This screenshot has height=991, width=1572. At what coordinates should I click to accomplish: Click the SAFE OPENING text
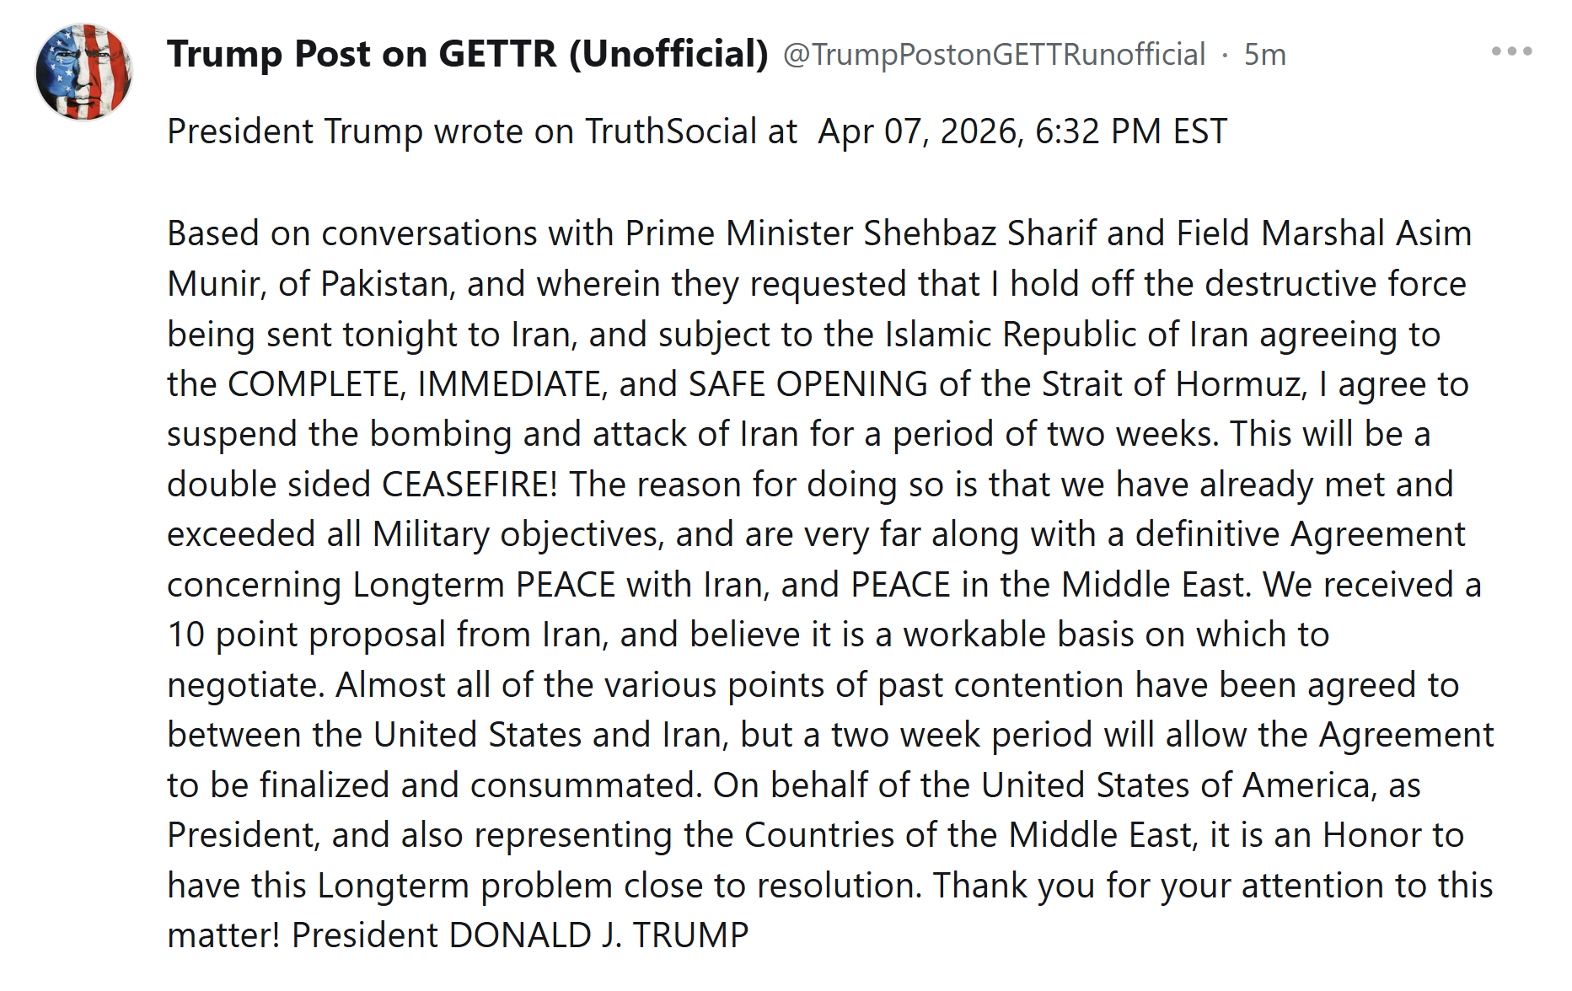coord(807,384)
